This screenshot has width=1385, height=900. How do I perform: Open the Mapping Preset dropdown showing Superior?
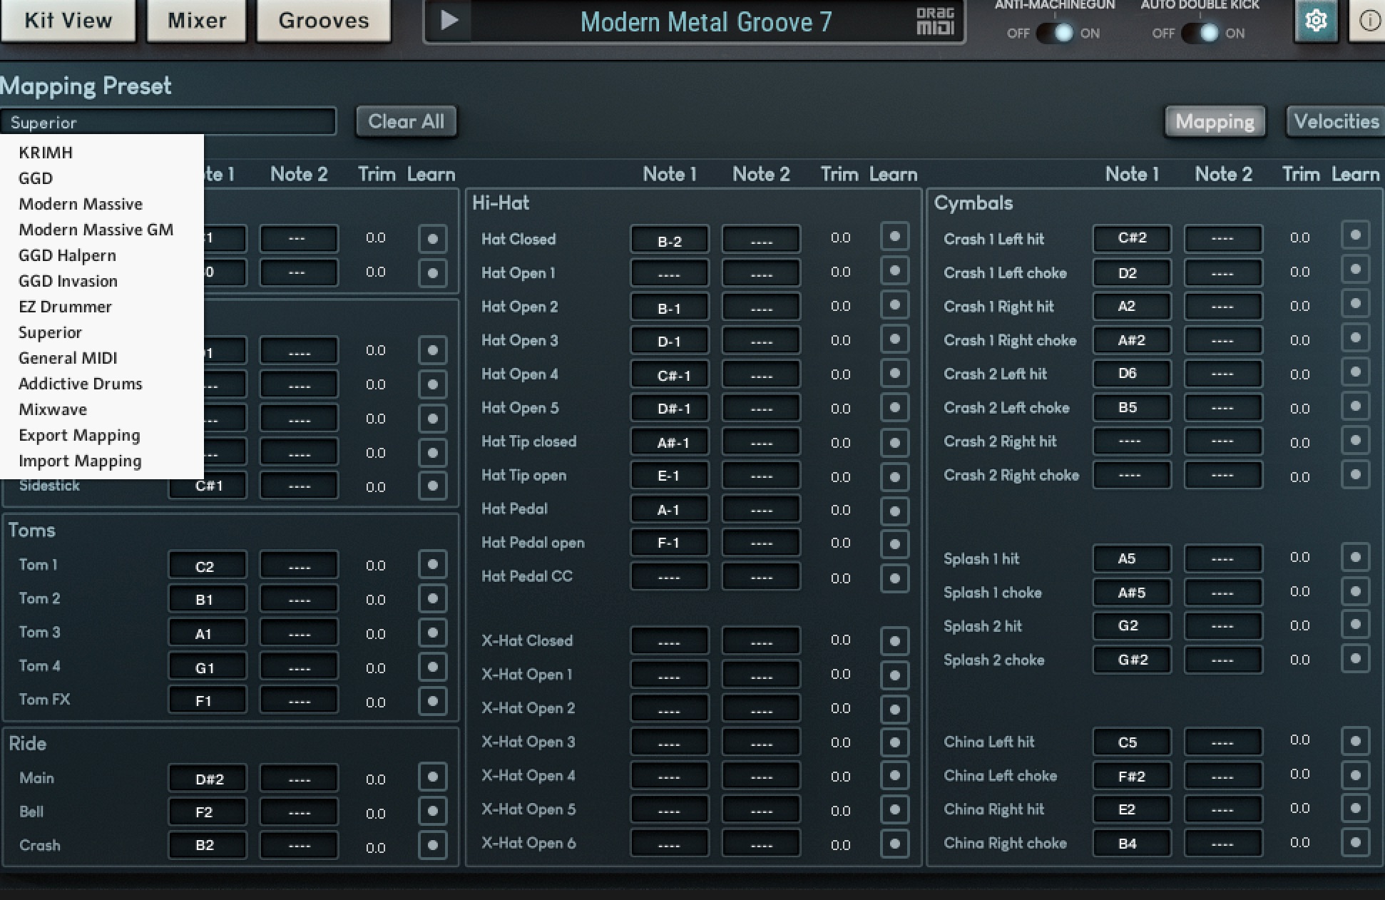168,122
